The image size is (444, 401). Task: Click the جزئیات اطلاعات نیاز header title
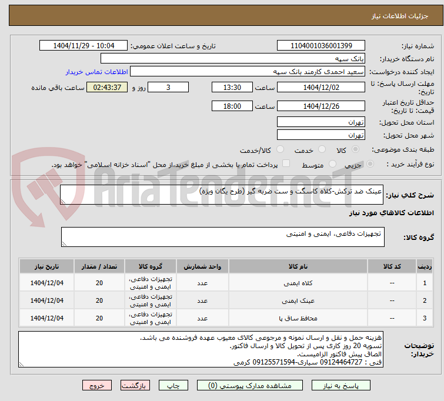(399, 16)
